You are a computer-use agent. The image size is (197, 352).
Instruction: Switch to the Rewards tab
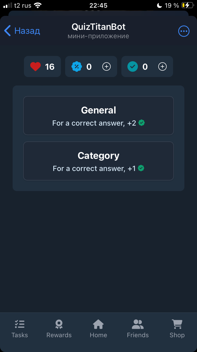click(x=59, y=329)
